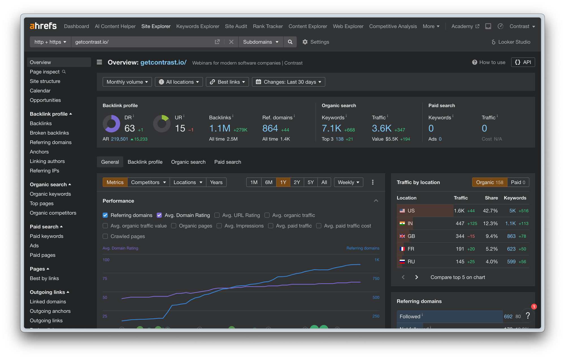Open the More menu in top navigation
The image size is (565, 359).
click(431, 26)
